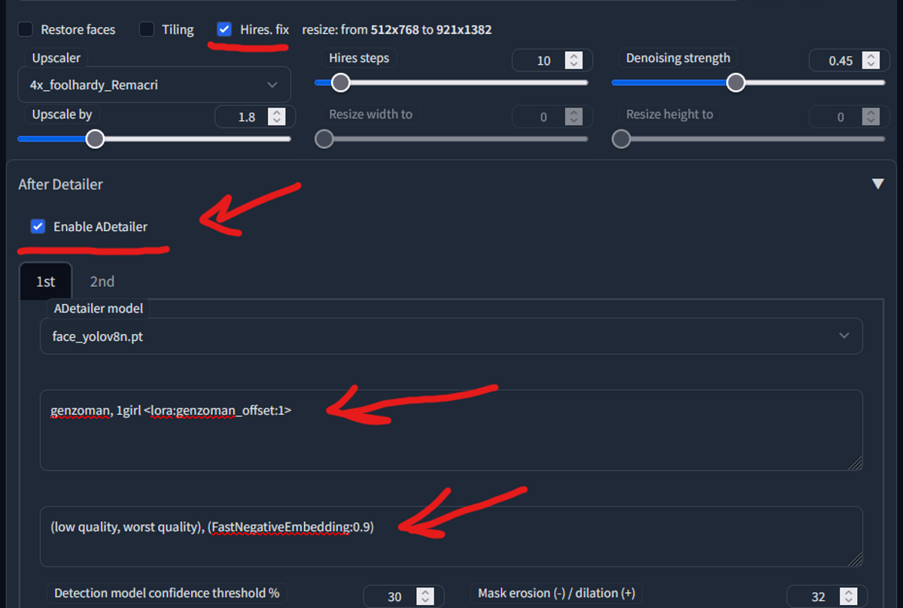Image resolution: width=903 pixels, height=608 pixels.
Task: Click the Resize width to slider handle
Action: click(x=324, y=139)
